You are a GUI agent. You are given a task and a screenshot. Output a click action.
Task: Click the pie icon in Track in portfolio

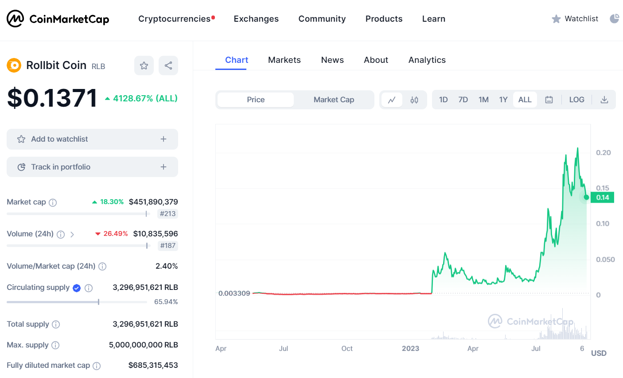point(21,167)
